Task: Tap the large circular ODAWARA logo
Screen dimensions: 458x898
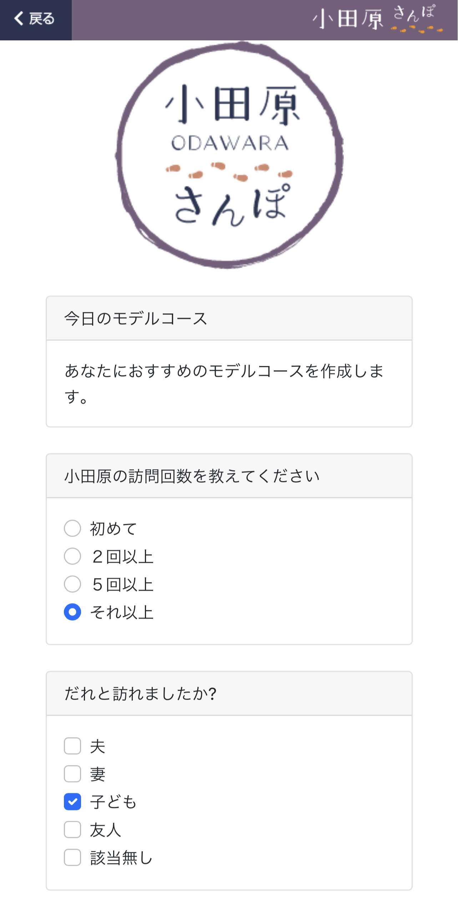Action: (x=229, y=155)
